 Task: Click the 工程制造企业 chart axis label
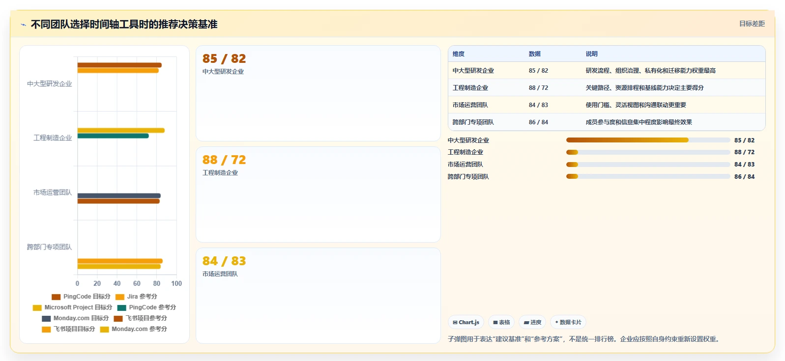coord(53,138)
